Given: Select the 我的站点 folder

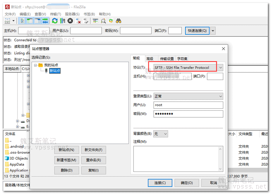Looking at the screenshot, I should pos(51,65).
